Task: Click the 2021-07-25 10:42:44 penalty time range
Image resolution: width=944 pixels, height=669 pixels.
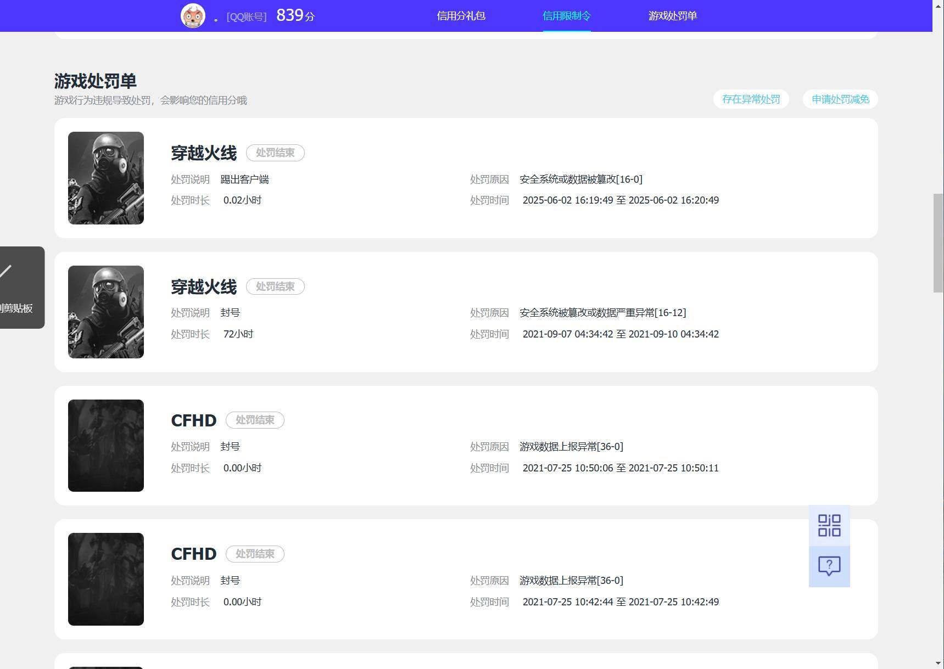Action: point(621,602)
